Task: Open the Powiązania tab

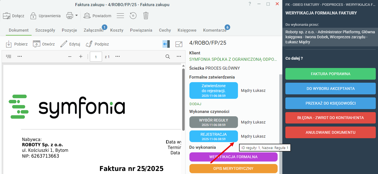Action: point(141,30)
